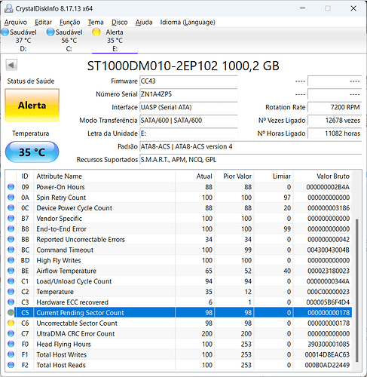Open the Função menu
This screenshot has height=377, width=367.
point(69,23)
